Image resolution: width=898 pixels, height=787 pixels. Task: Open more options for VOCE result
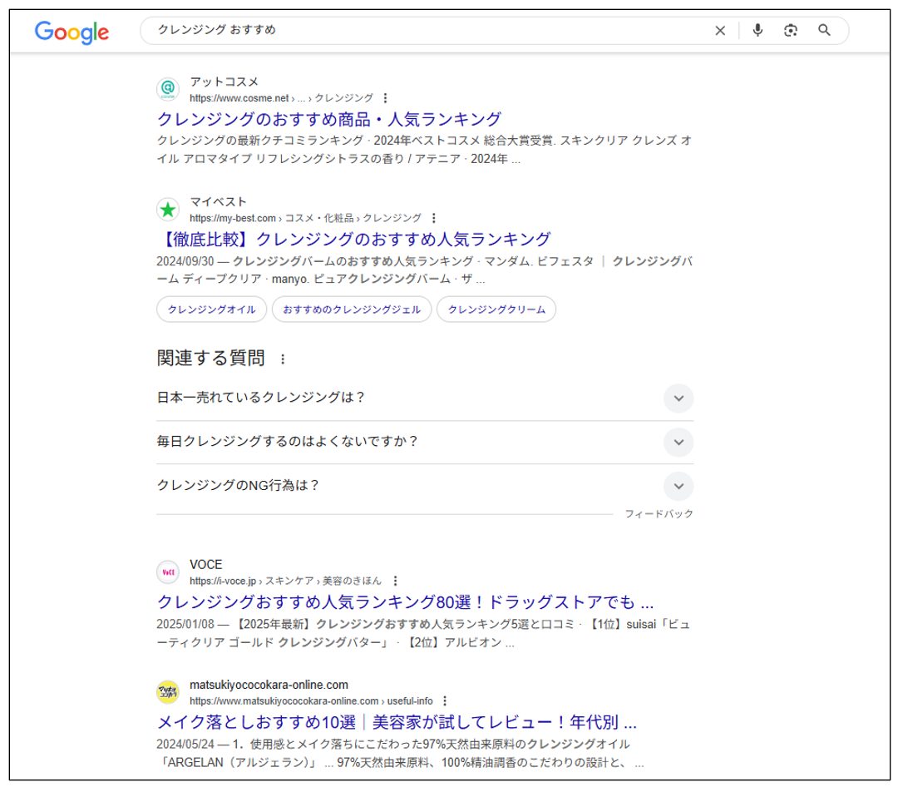point(395,582)
